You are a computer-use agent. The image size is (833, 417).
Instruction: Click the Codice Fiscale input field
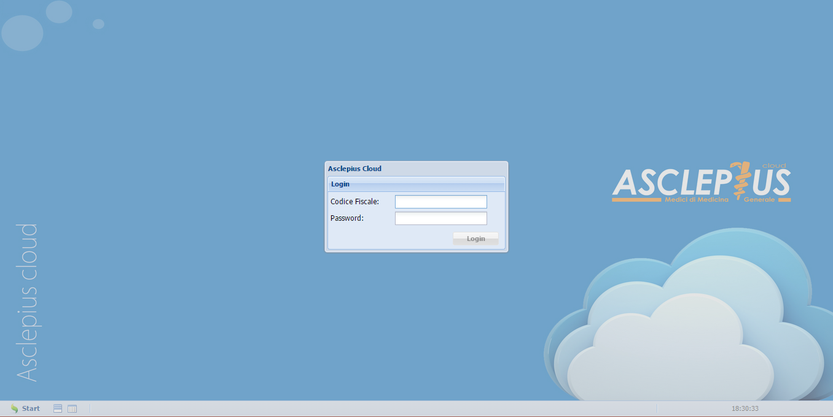[441, 202]
